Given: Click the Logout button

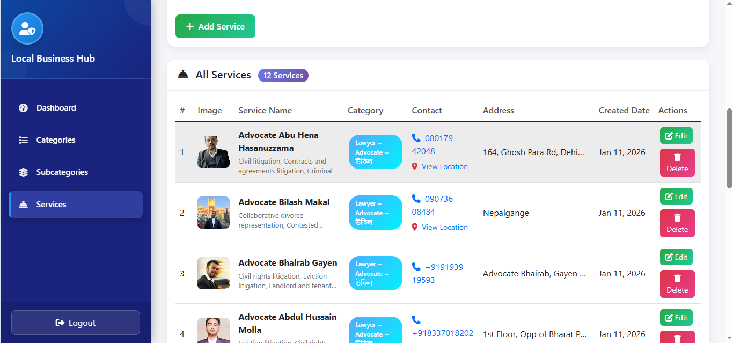Looking at the screenshot, I should tap(75, 323).
